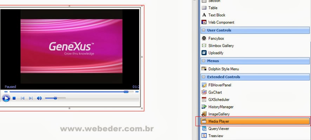Viewport: 311px width, 140px height.
Task: Click the Menus header text
Action: coord(213,61)
